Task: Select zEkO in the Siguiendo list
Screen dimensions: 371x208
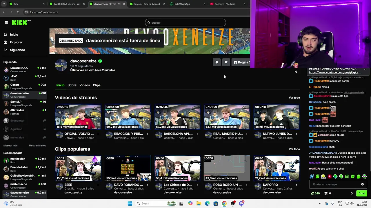Action: [x=25, y=78]
